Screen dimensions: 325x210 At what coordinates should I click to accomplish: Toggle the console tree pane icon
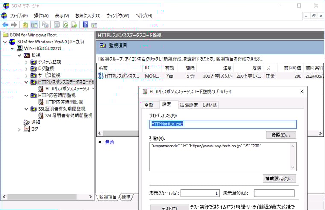(34, 25)
